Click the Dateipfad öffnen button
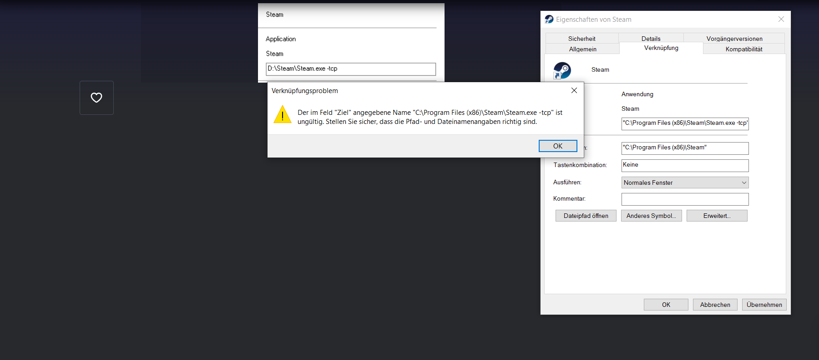This screenshot has height=360, width=819. click(586, 216)
